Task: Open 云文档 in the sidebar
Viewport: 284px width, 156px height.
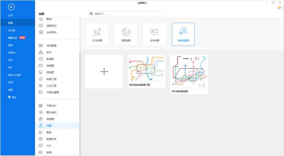Action: point(12,30)
